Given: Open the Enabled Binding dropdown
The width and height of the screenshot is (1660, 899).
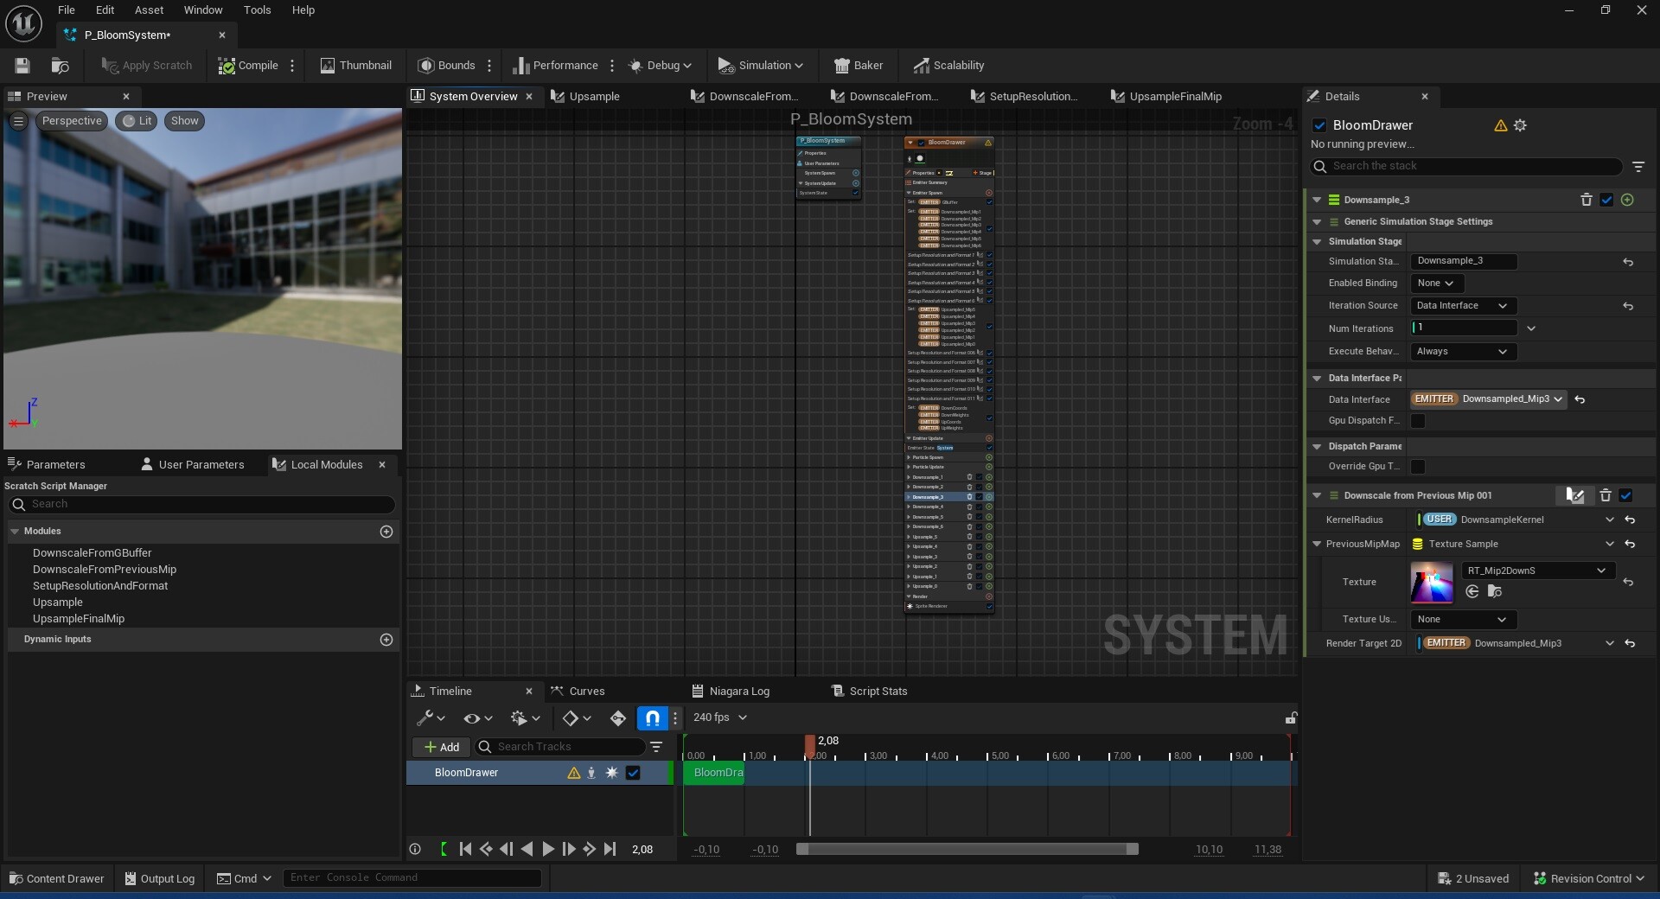Looking at the screenshot, I should tap(1435, 283).
